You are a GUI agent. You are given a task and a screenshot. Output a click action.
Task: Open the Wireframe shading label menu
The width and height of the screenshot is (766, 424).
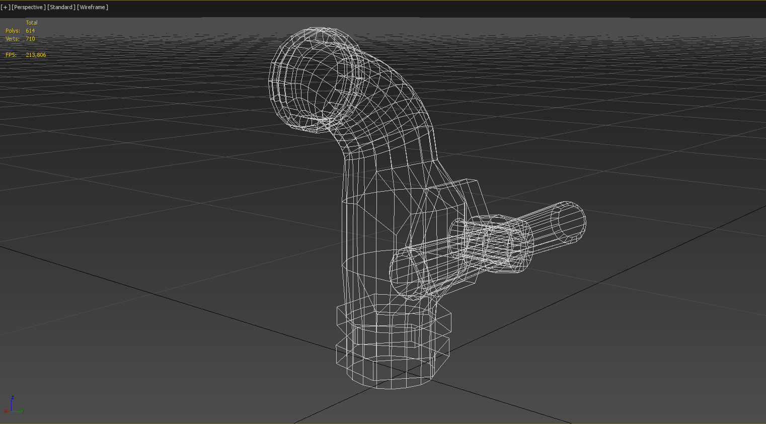click(93, 7)
